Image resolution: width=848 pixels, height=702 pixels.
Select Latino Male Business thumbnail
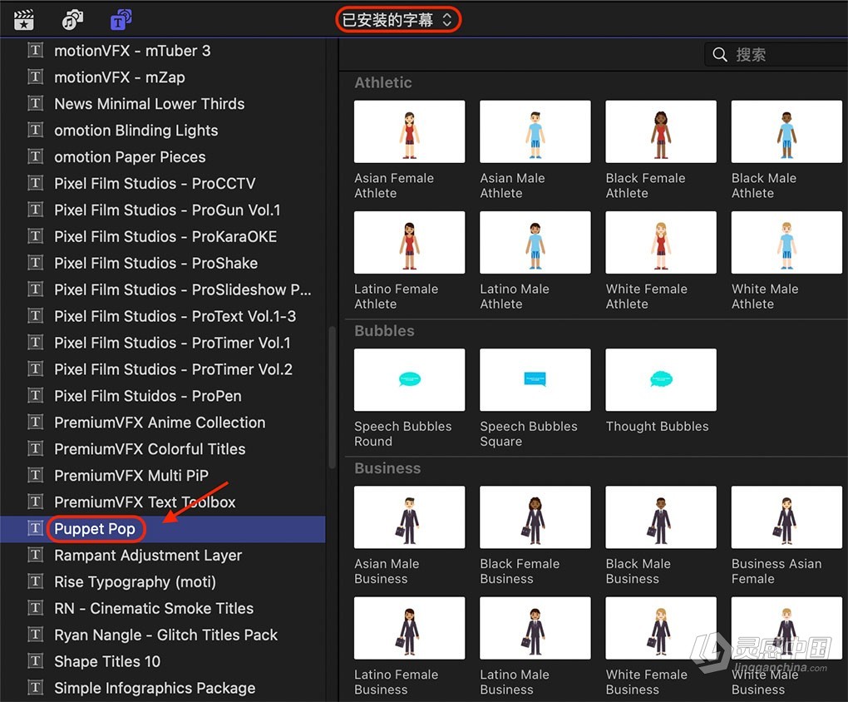[535, 629]
